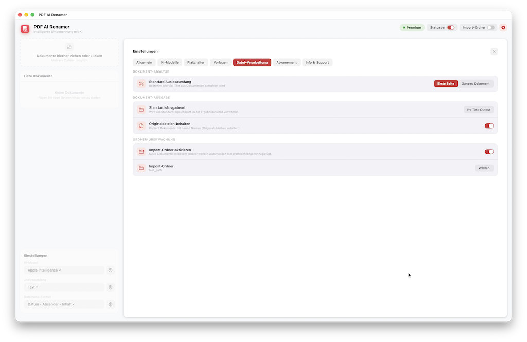Select Ganzes Dokument extraction option
Viewport: 527px width, 342px height.
coord(475,84)
